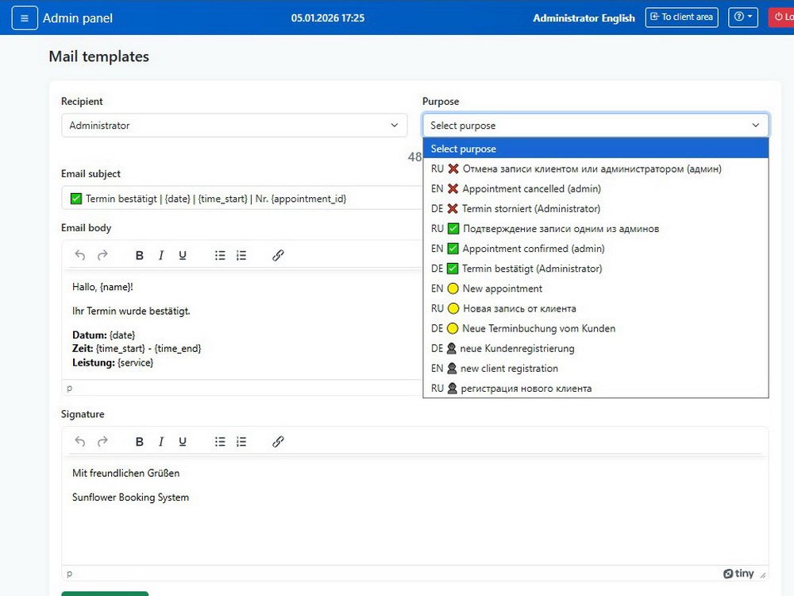Undo in the Signature editor
This screenshot has height=596, width=794.
pyautogui.click(x=80, y=441)
